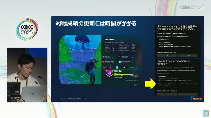Click the green Yes button in the English article

tap(167, 94)
